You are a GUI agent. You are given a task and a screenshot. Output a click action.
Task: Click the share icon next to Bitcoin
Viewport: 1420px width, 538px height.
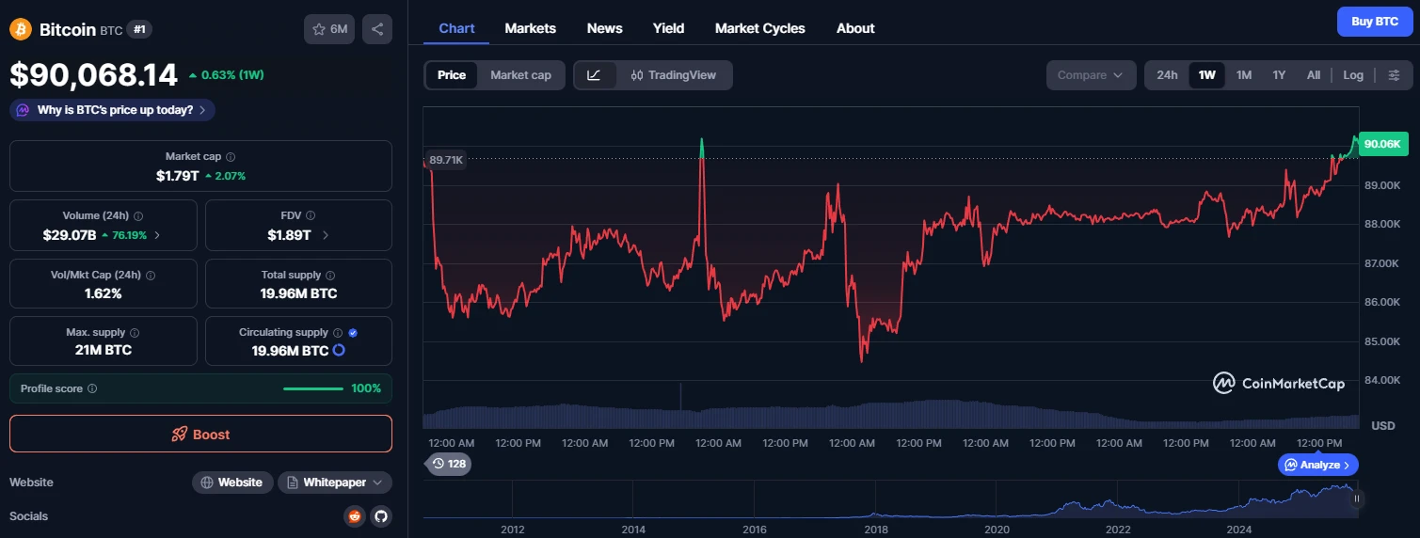click(x=377, y=29)
